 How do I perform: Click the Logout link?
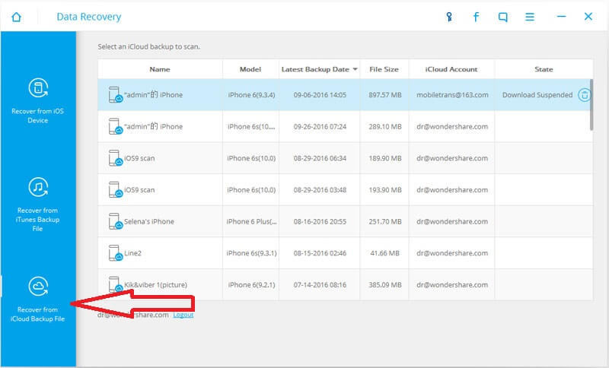tap(183, 315)
